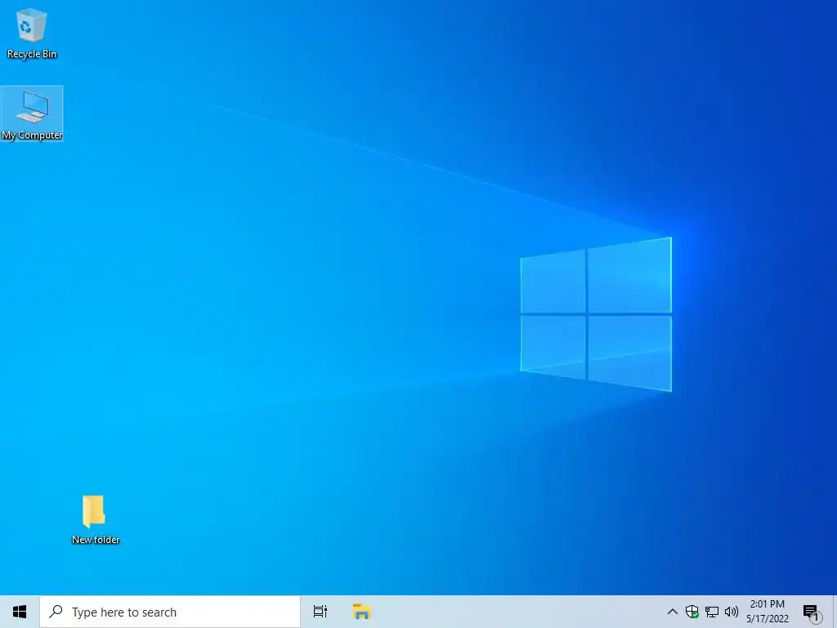Open Task View from the taskbar

(x=320, y=612)
